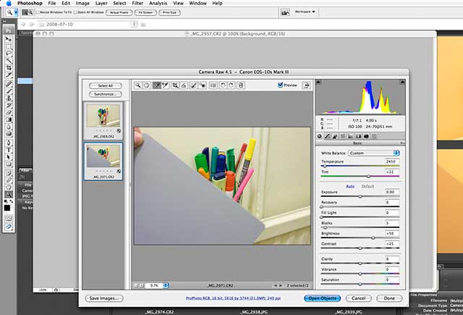463x315 pixels.
Task: Open the Presets panel tab
Action: pyautogui.click(x=374, y=136)
